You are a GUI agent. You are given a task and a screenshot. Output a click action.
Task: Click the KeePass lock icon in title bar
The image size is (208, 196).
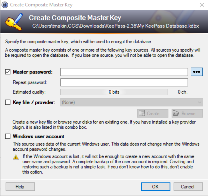pyautogui.click(x=5, y=5)
